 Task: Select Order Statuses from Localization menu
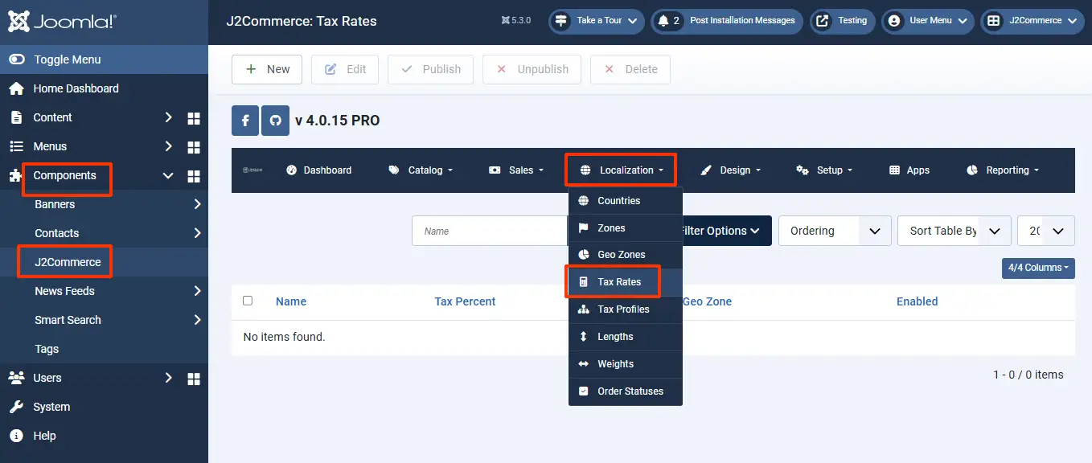[x=626, y=391]
